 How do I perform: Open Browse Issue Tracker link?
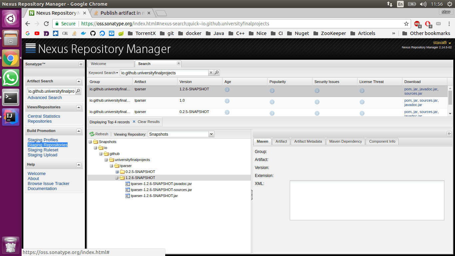click(x=49, y=184)
